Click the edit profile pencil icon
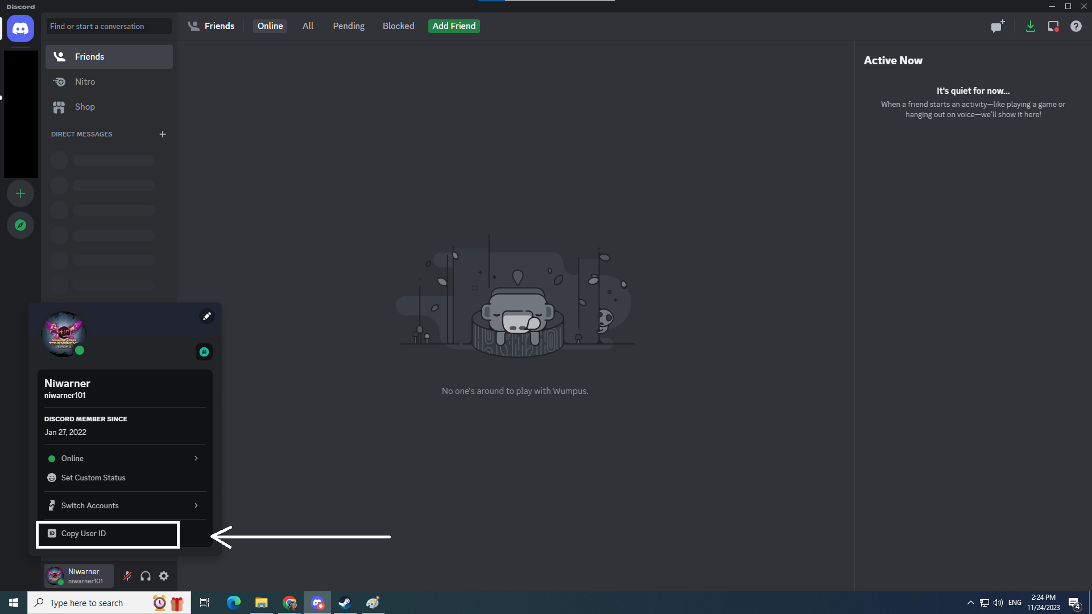 point(207,316)
